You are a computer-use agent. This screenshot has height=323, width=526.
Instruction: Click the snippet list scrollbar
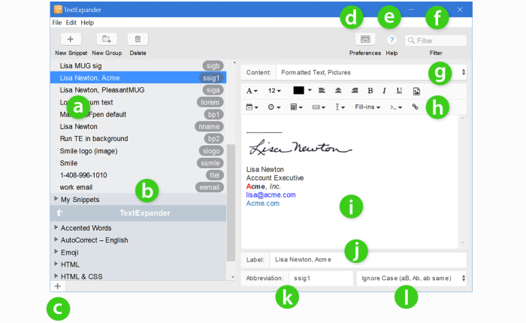coord(231,203)
